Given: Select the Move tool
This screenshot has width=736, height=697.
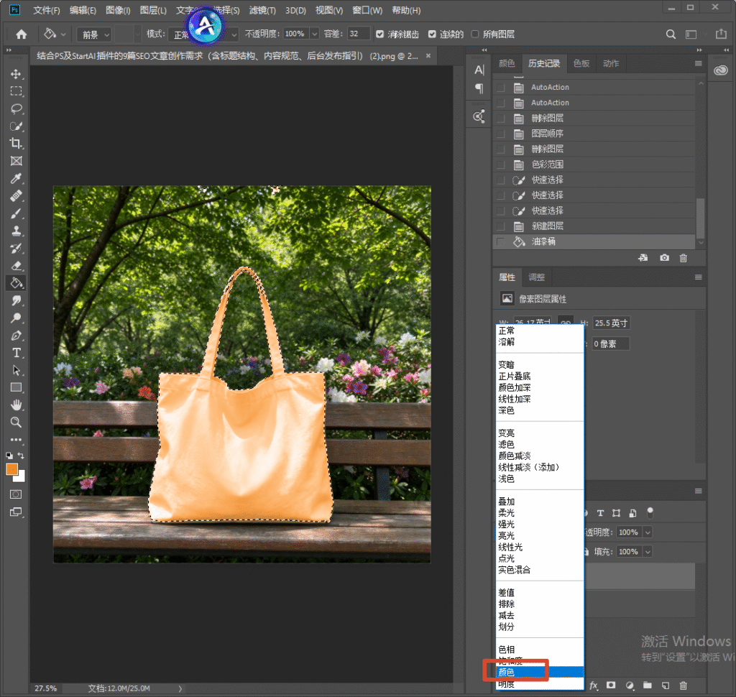Looking at the screenshot, I should click(x=16, y=74).
